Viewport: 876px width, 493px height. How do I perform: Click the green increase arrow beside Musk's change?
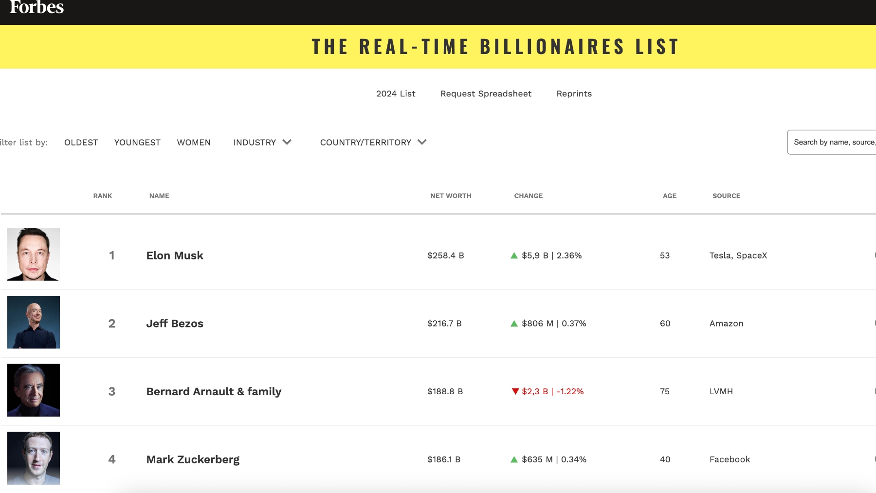tap(514, 255)
